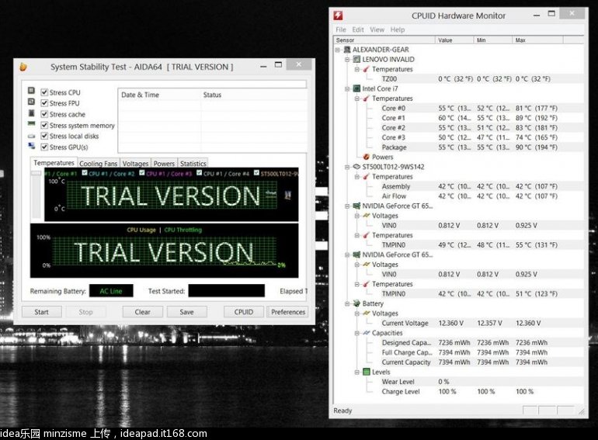
Task: Click the thermometer icon for ST500LT012 Temperatures
Action: click(x=366, y=176)
